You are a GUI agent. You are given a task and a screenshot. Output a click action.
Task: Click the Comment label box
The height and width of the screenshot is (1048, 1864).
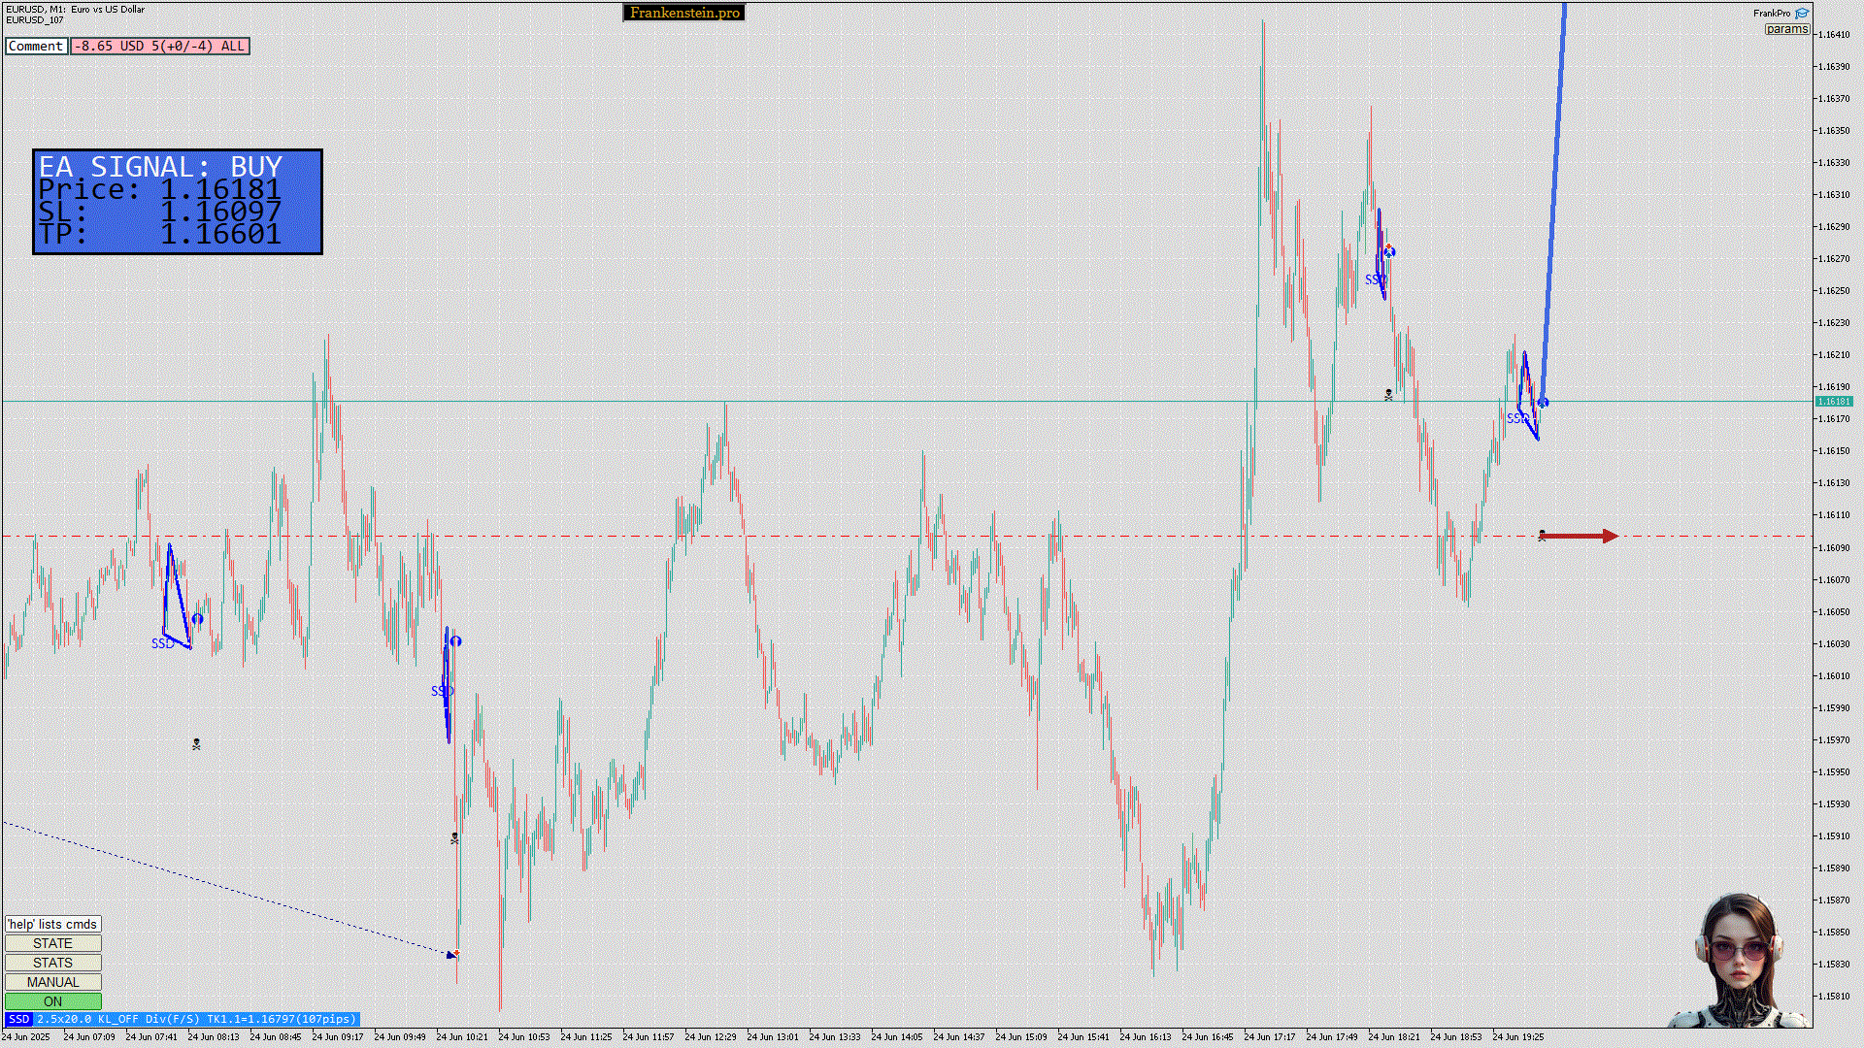pyautogui.click(x=36, y=46)
